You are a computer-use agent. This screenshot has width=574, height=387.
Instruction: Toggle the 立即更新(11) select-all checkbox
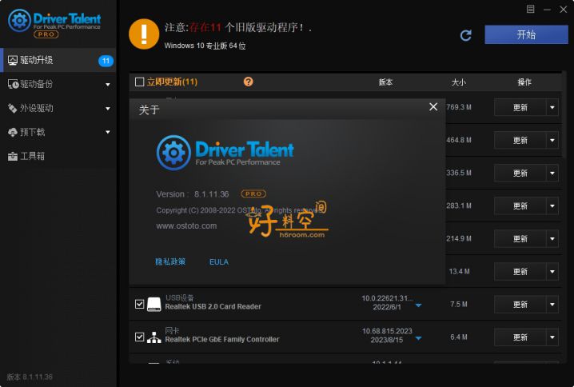click(x=139, y=82)
